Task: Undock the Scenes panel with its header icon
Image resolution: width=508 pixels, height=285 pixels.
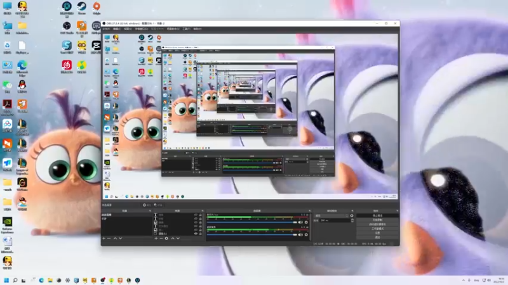Action: pos(150,211)
